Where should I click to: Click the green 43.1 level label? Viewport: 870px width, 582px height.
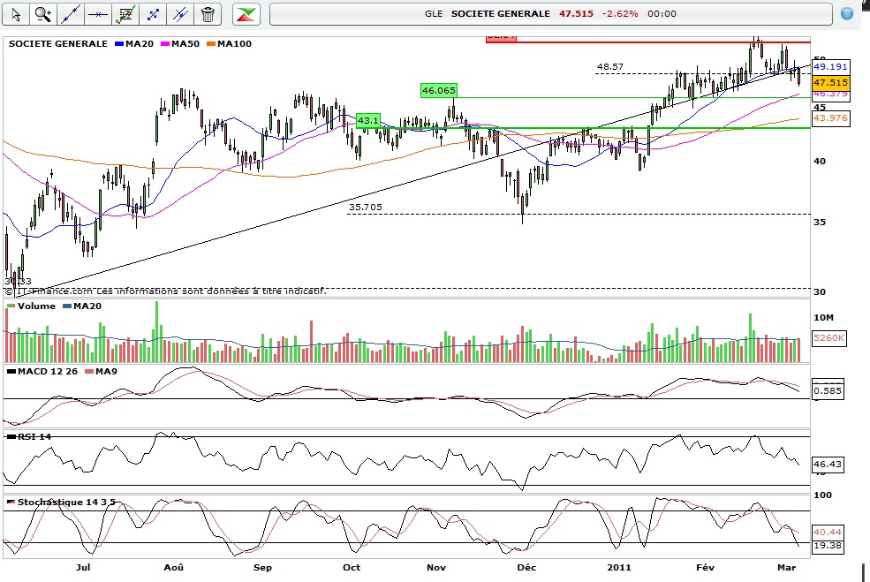(367, 120)
